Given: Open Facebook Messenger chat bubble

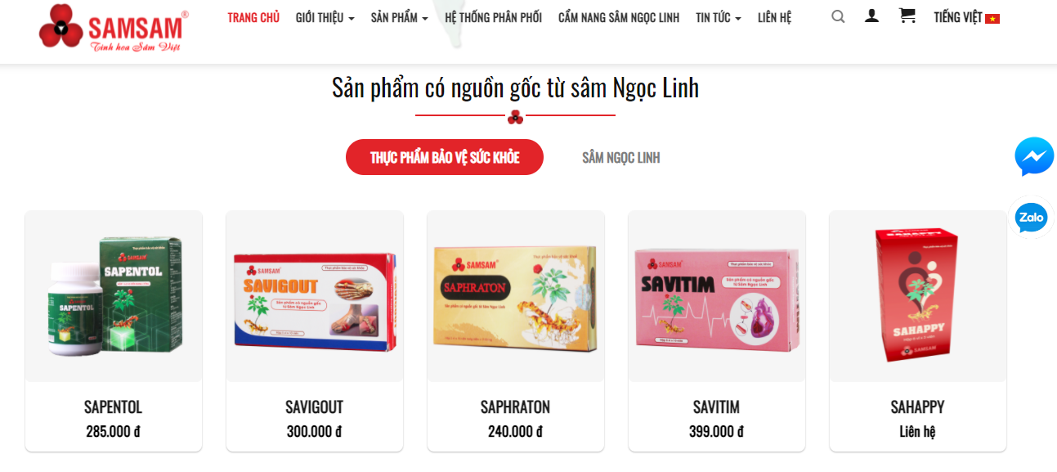Looking at the screenshot, I should (x=1034, y=156).
